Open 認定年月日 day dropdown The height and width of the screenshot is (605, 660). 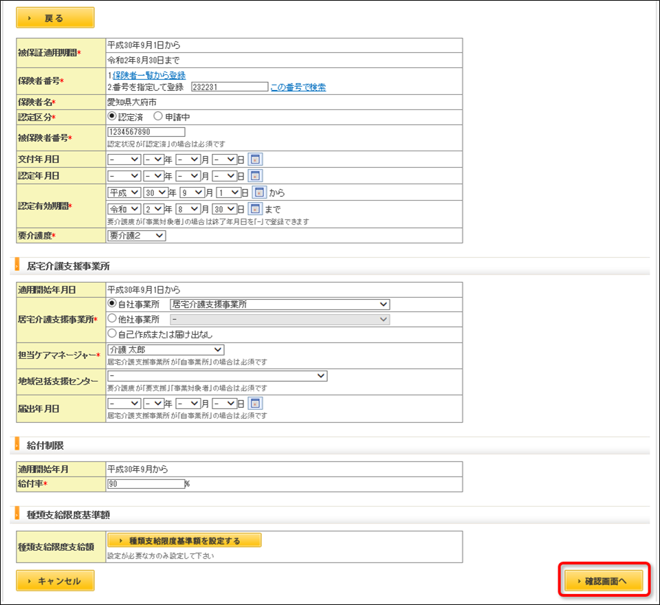coord(224,175)
